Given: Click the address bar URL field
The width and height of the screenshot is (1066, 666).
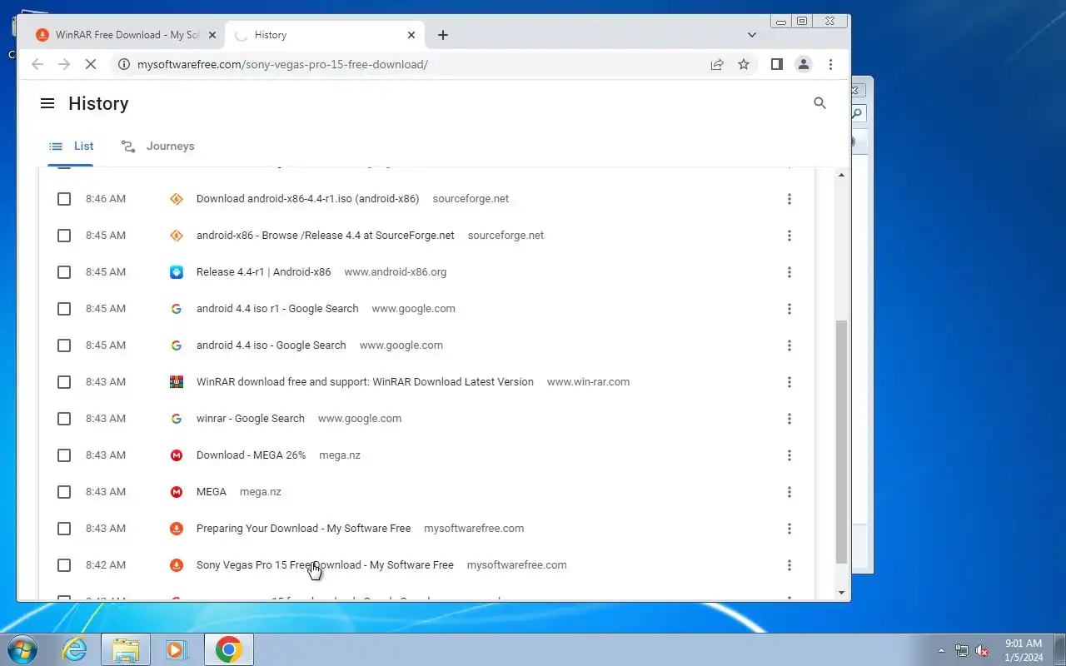Looking at the screenshot, I should click(x=416, y=64).
